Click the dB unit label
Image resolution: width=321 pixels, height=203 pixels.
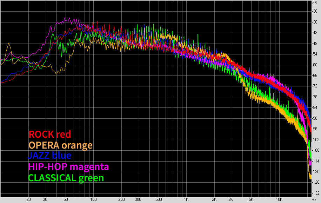[314, 3]
